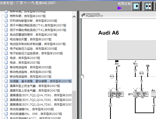Click the tree list vertical scrollbar thumb

click(x=74, y=105)
